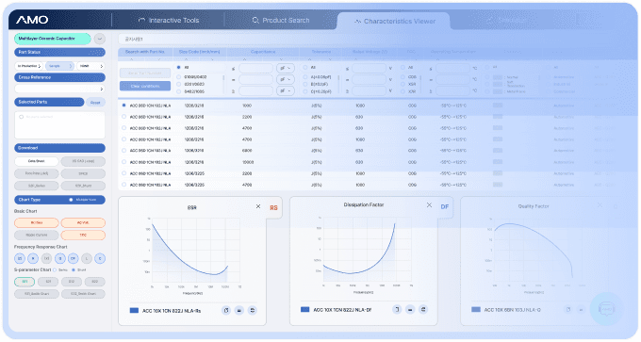Viewport: 641px width, 342px height.
Task: Select the S11 S-parameter chart button
Action: (25, 282)
